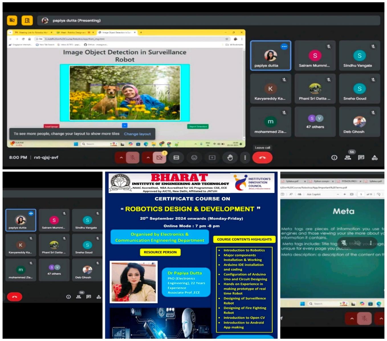387x341 pixels.
Task: Toggle closed captions in the call bar
Action: pos(176,158)
